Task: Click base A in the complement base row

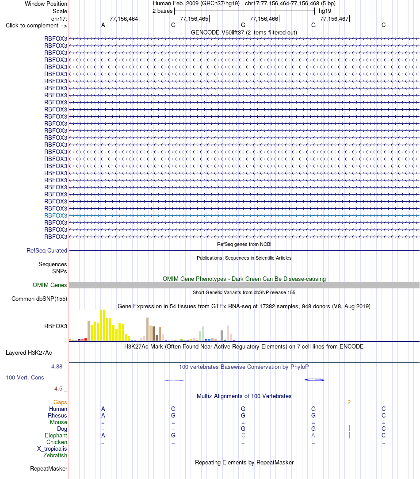Action: click(103, 25)
